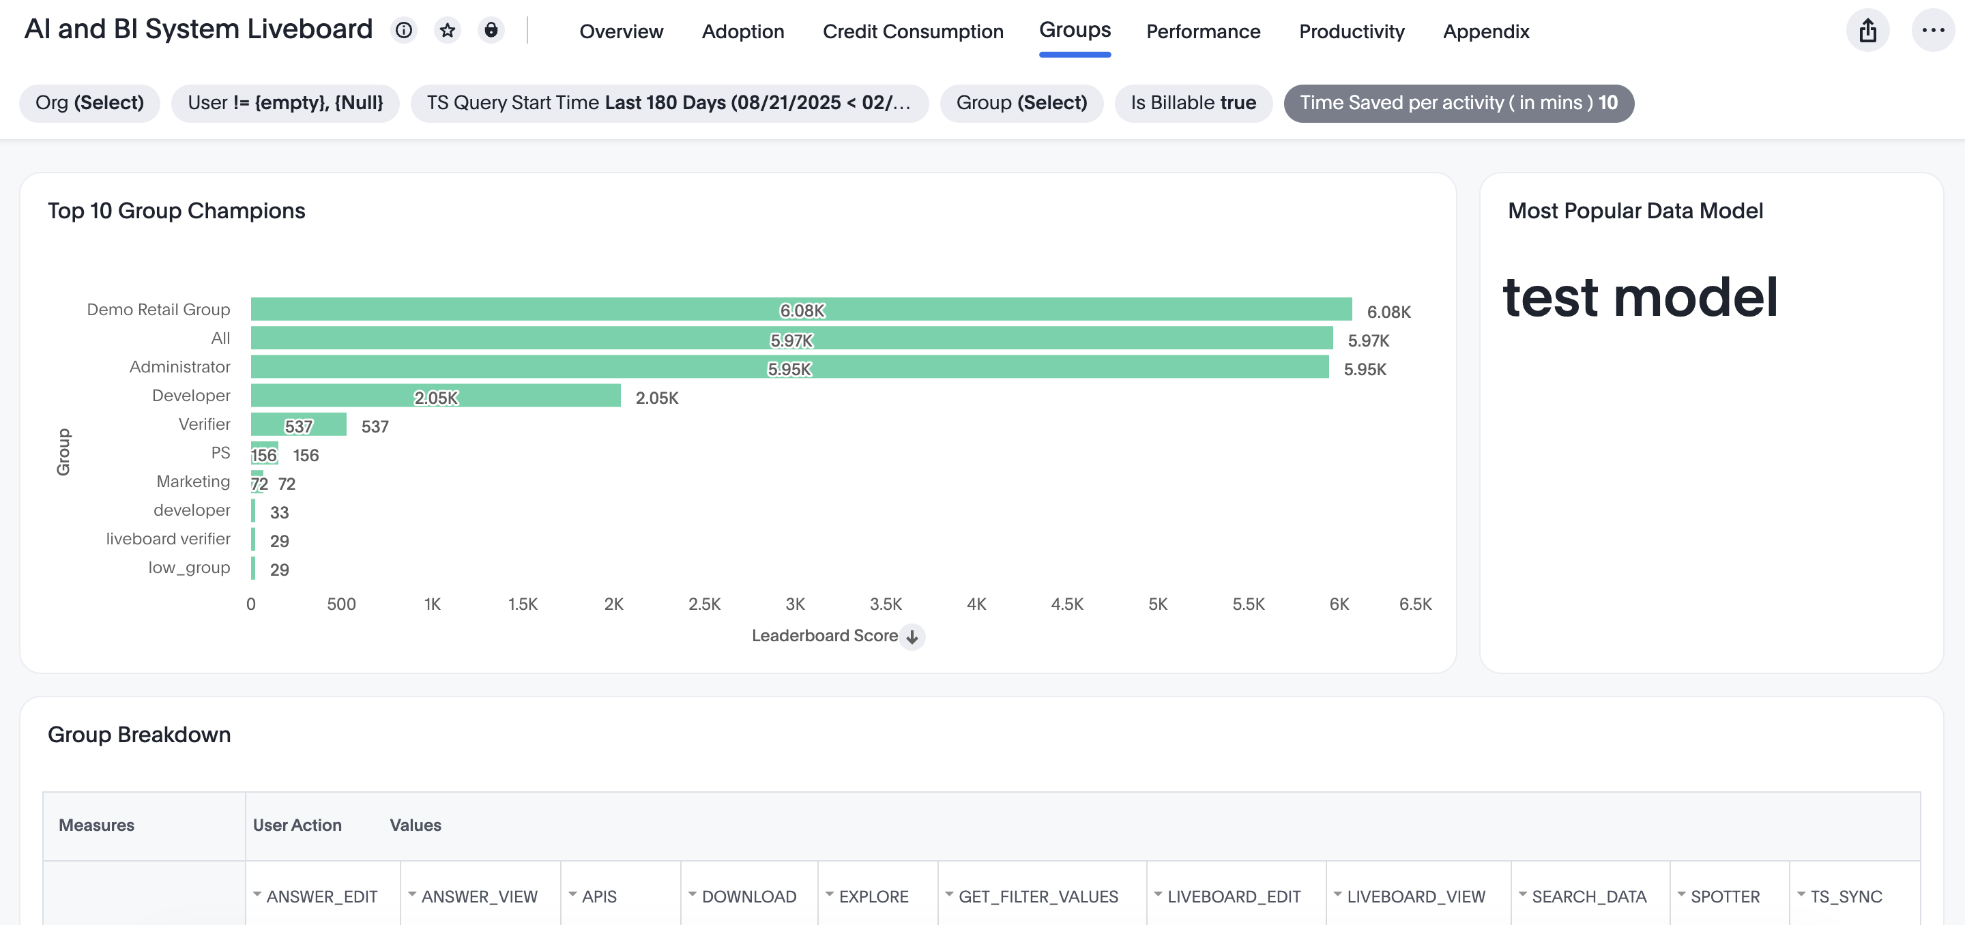The image size is (1965, 925).
Task: Switch to the Performance tab
Action: (1203, 31)
